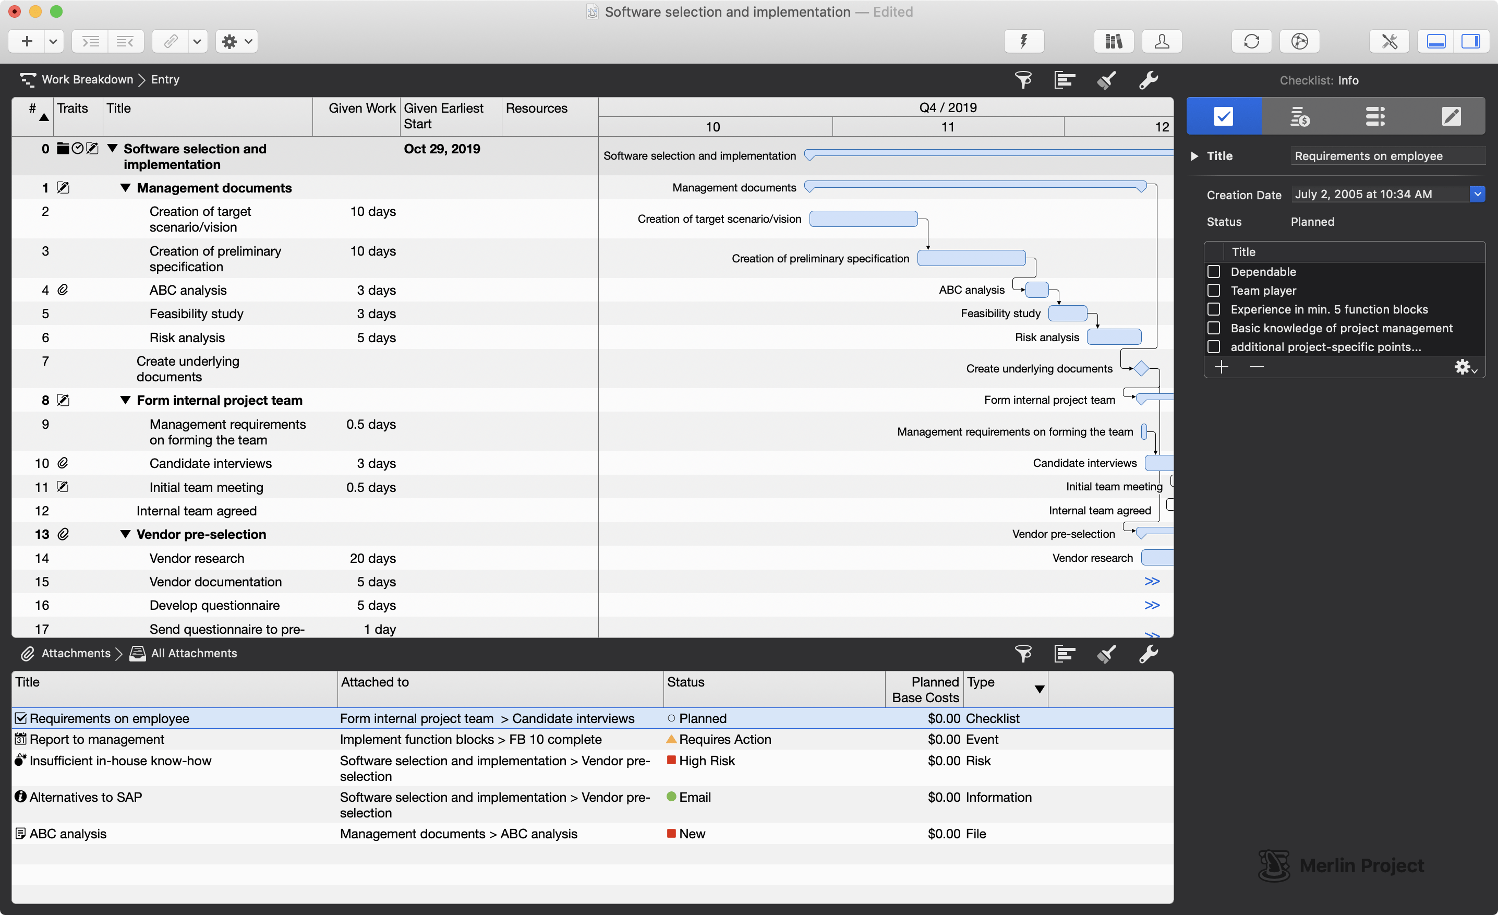This screenshot has height=915, width=1498.
Task: Check the Dependable checklist item
Action: tap(1214, 272)
